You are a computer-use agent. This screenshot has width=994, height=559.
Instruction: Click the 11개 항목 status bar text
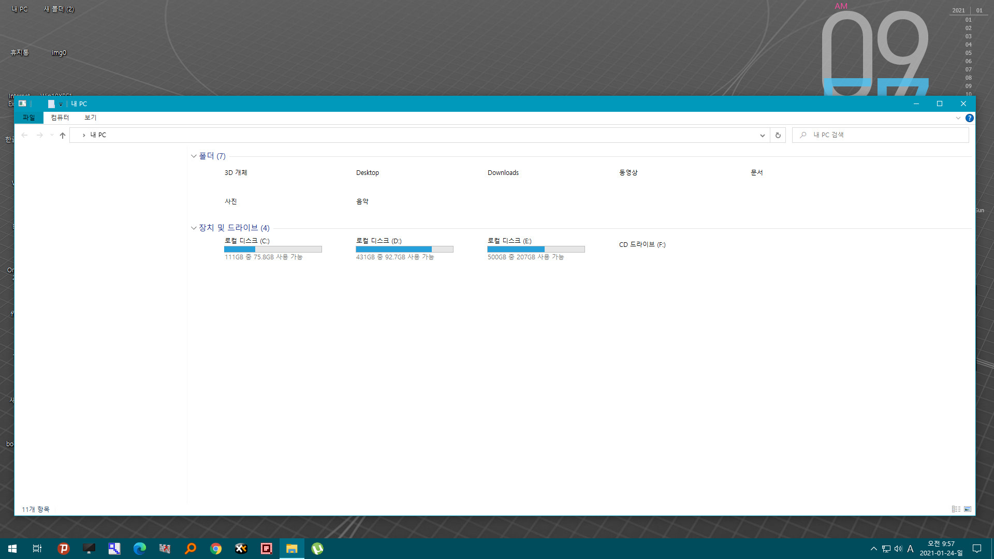pyautogui.click(x=36, y=509)
